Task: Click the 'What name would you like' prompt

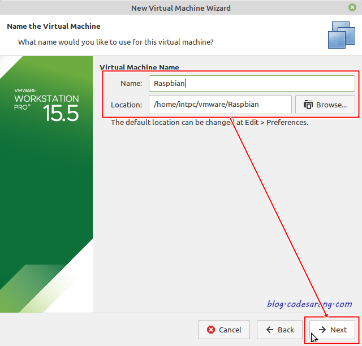Action: [115, 42]
